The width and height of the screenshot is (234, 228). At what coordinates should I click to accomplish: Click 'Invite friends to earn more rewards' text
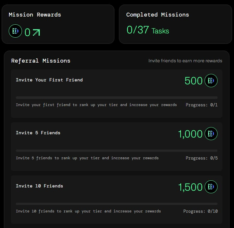185,61
